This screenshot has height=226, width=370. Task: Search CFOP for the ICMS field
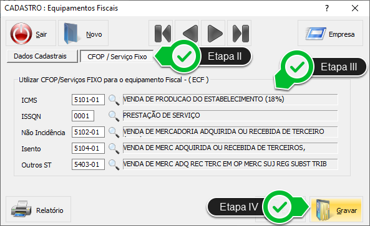coord(114,100)
